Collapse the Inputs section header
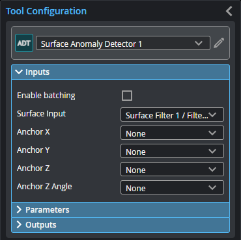 tap(120, 72)
